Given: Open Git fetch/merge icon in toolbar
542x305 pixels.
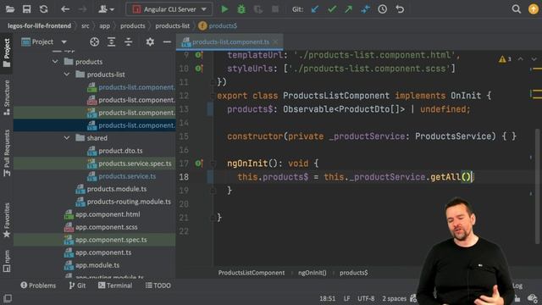Looking at the screenshot, I should (365, 9).
